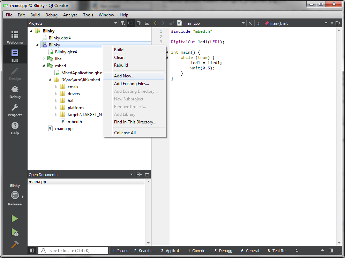Click Add New in the context menu
The width and height of the screenshot is (345, 258).
pyautogui.click(x=124, y=76)
